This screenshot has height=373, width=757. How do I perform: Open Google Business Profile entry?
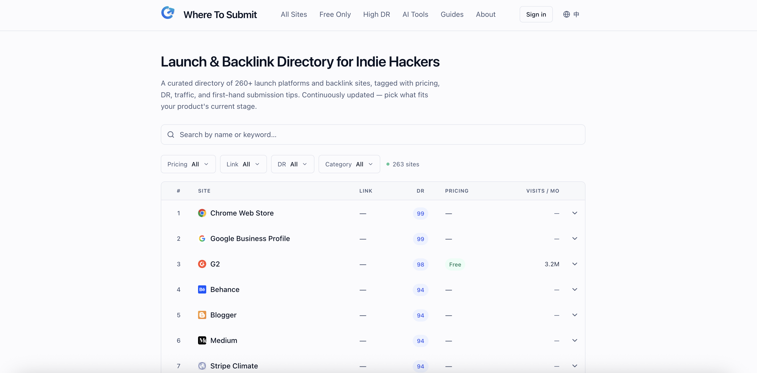click(250, 238)
